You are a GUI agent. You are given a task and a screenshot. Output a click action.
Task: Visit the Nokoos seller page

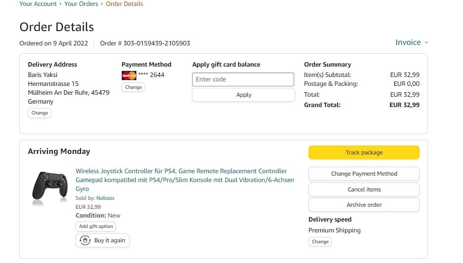click(x=105, y=198)
